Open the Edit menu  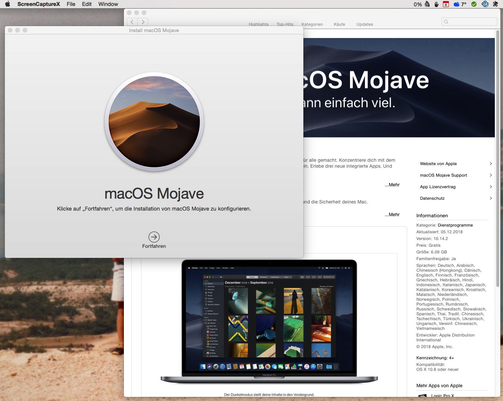click(87, 4)
